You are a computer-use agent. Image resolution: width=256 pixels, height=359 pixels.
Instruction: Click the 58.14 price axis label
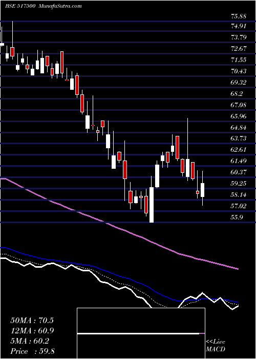pos(239,195)
